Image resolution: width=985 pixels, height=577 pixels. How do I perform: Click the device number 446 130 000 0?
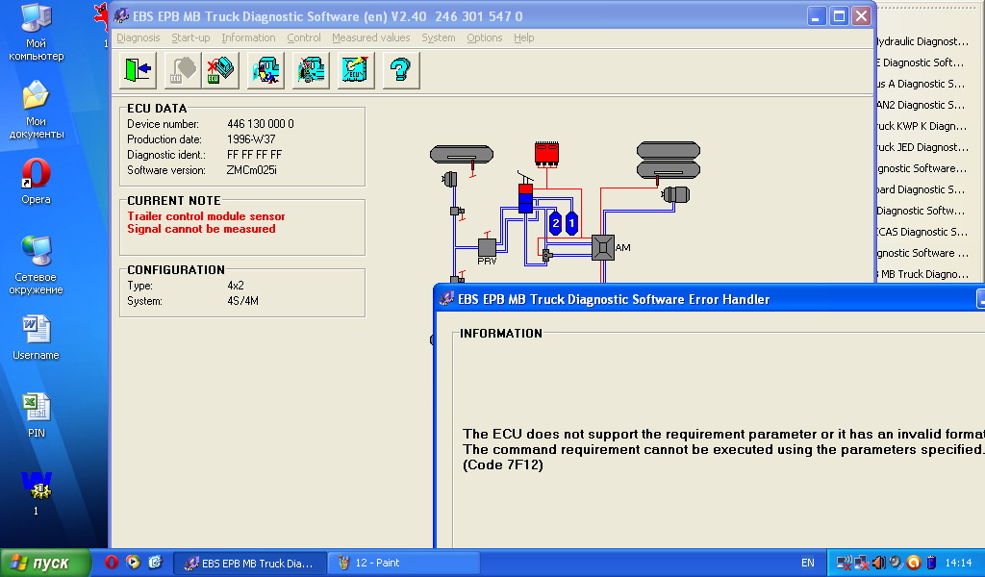pos(261,124)
